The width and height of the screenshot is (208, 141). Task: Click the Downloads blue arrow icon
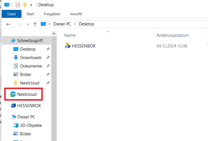click(x=16, y=58)
